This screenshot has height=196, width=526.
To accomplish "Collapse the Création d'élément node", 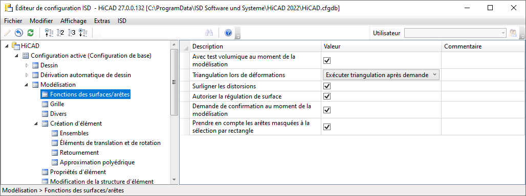I will click(x=36, y=124).
